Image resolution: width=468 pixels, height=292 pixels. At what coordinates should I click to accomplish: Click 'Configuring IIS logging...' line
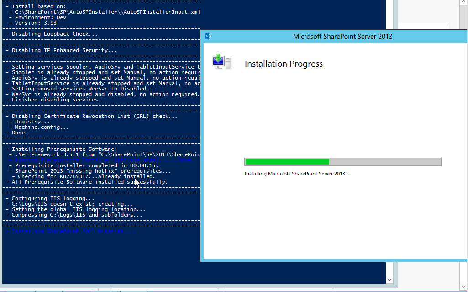50,198
